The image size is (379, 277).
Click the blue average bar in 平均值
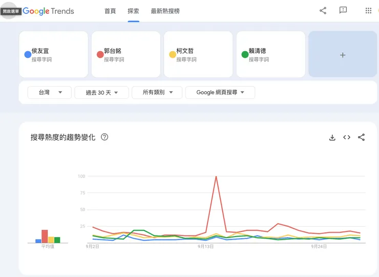pos(38,241)
